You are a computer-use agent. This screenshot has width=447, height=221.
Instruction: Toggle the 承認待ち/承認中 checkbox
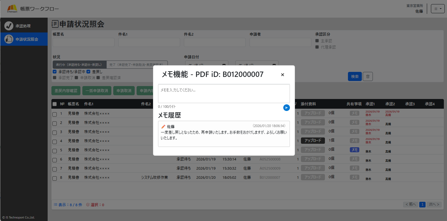[55, 72]
